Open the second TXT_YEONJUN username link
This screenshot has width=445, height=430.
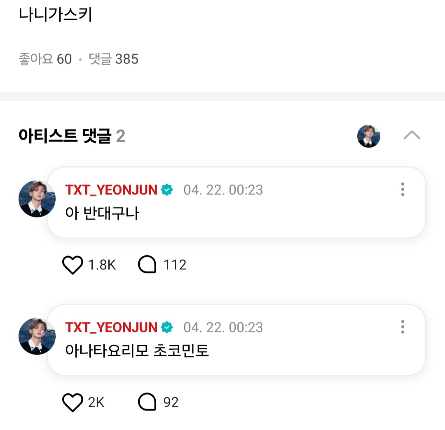111,327
